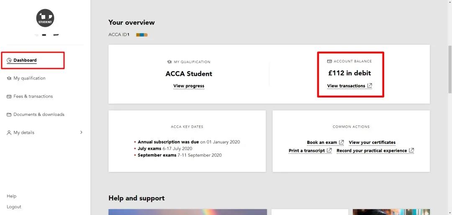Click View your certificates link

(372, 142)
